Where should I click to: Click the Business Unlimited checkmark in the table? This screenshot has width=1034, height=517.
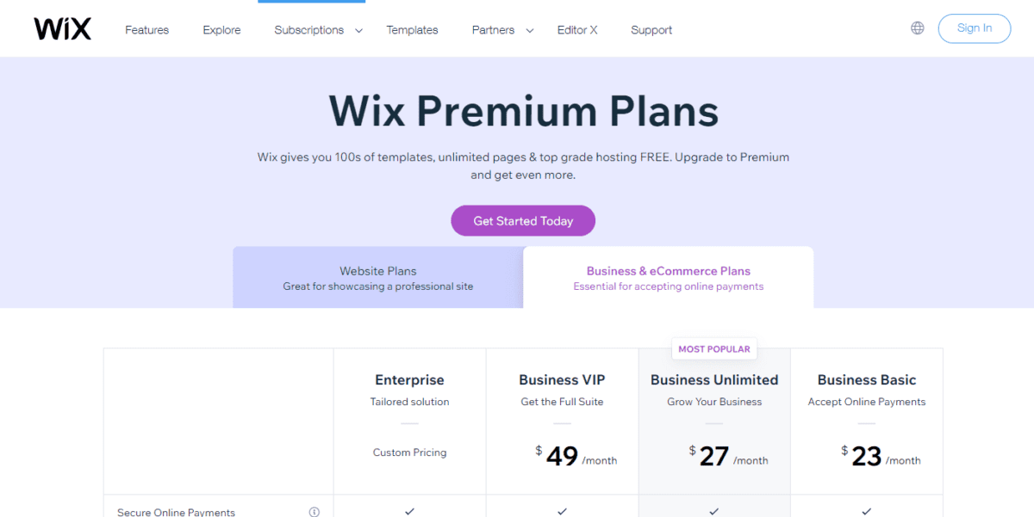coord(714,511)
